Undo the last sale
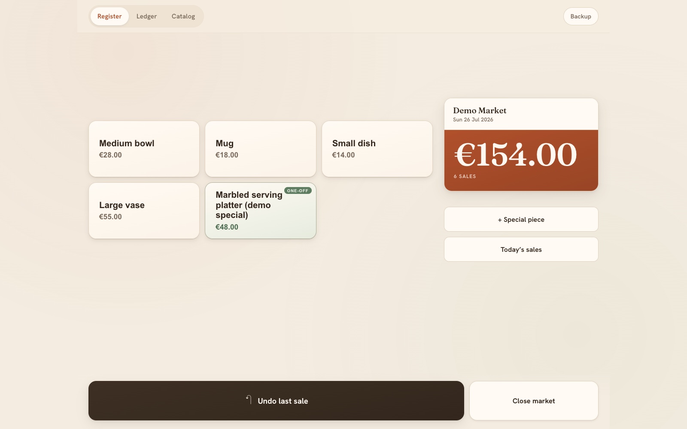The width and height of the screenshot is (687, 429). (x=276, y=401)
